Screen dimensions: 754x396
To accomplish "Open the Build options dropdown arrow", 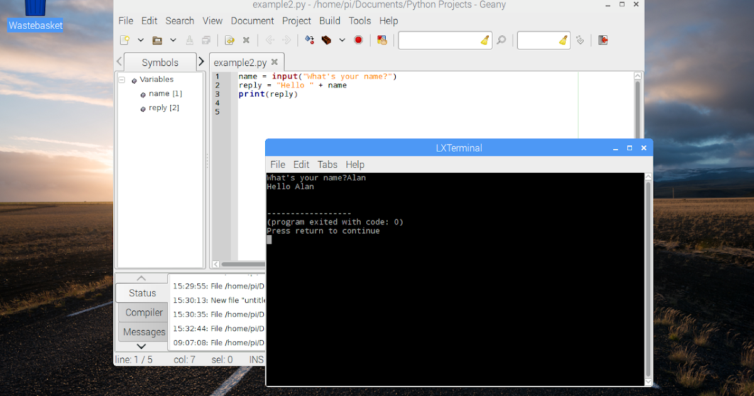I will point(342,40).
